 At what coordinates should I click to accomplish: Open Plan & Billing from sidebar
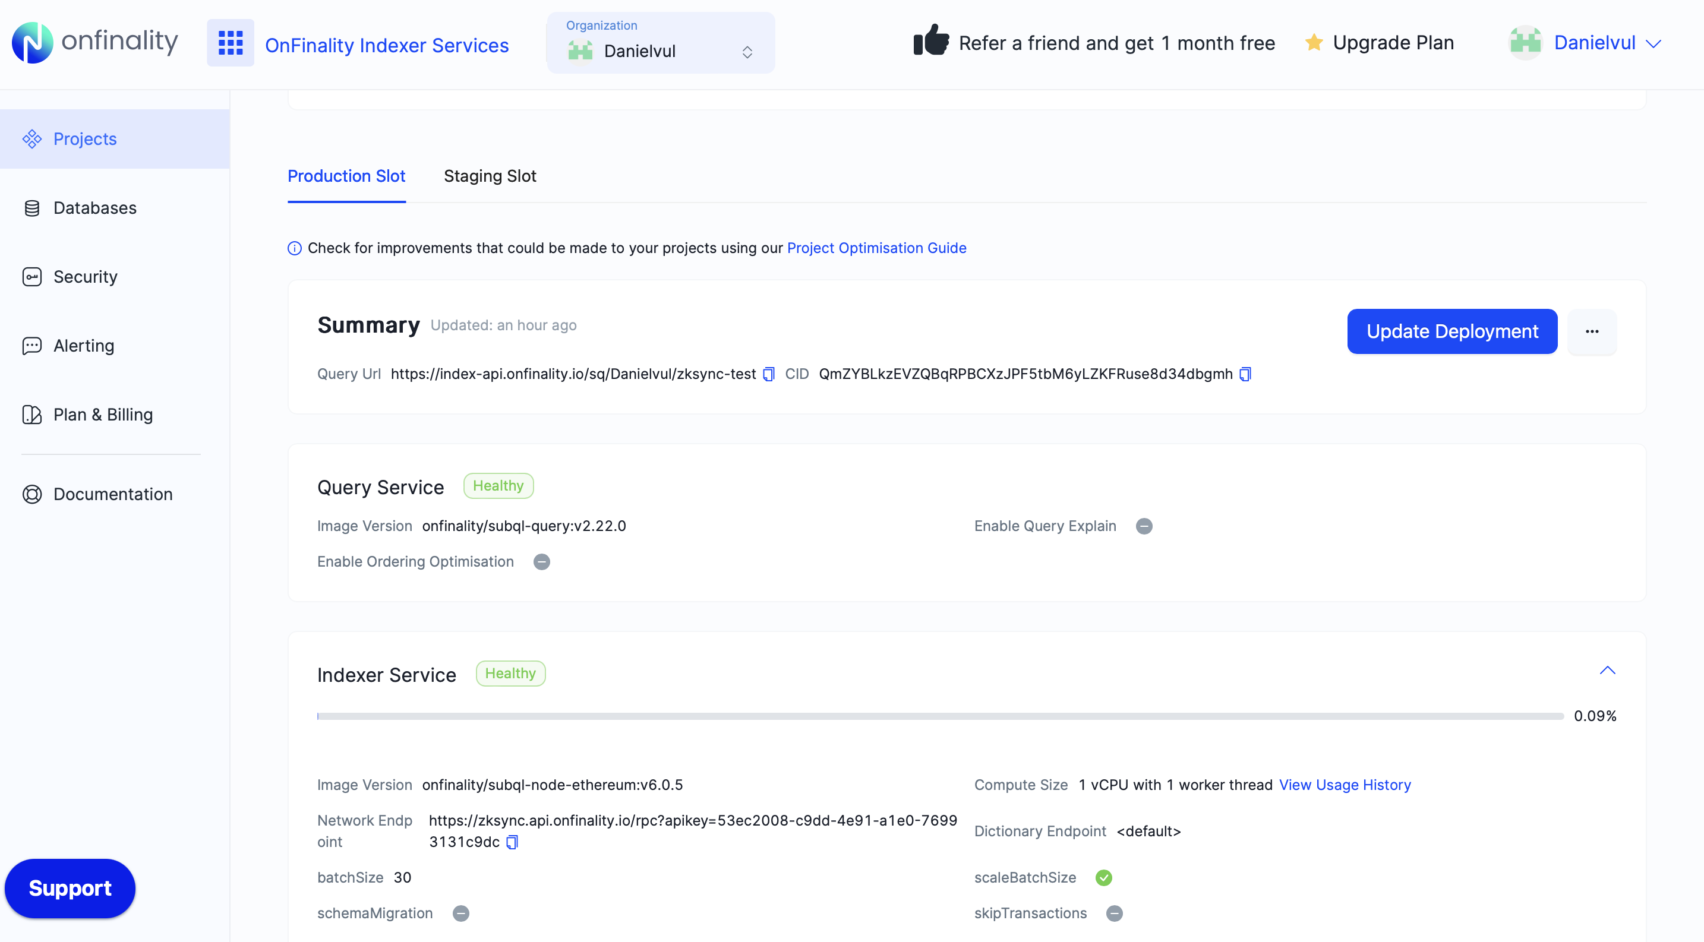(103, 415)
